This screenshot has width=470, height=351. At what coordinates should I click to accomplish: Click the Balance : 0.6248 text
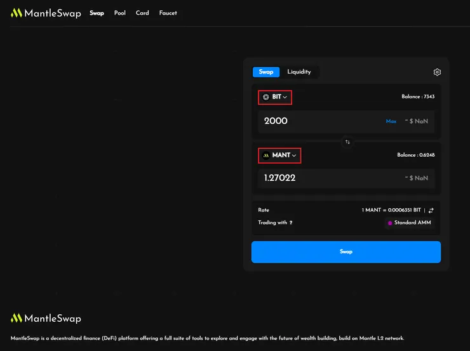coord(416,155)
